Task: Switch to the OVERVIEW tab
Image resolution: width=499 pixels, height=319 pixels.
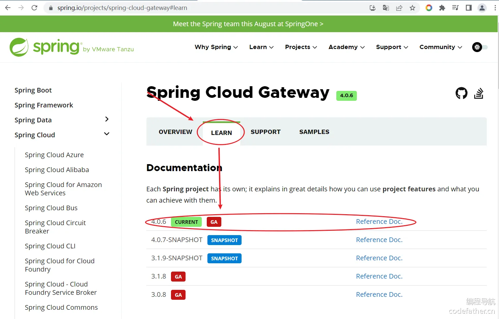Action: point(175,132)
